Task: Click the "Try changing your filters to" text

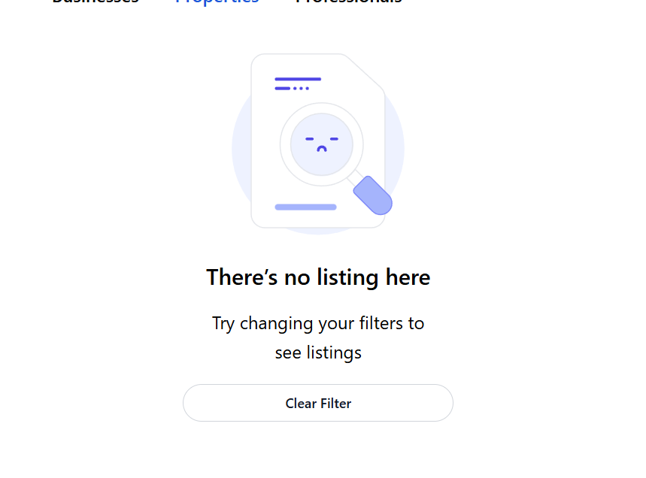Action: [x=318, y=323]
